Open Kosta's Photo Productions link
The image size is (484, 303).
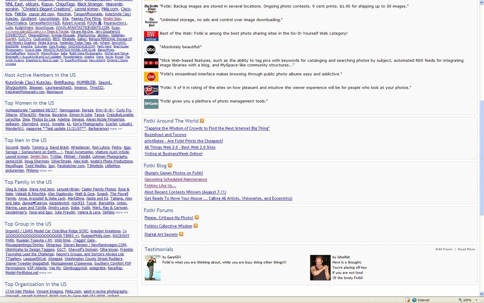111,161
